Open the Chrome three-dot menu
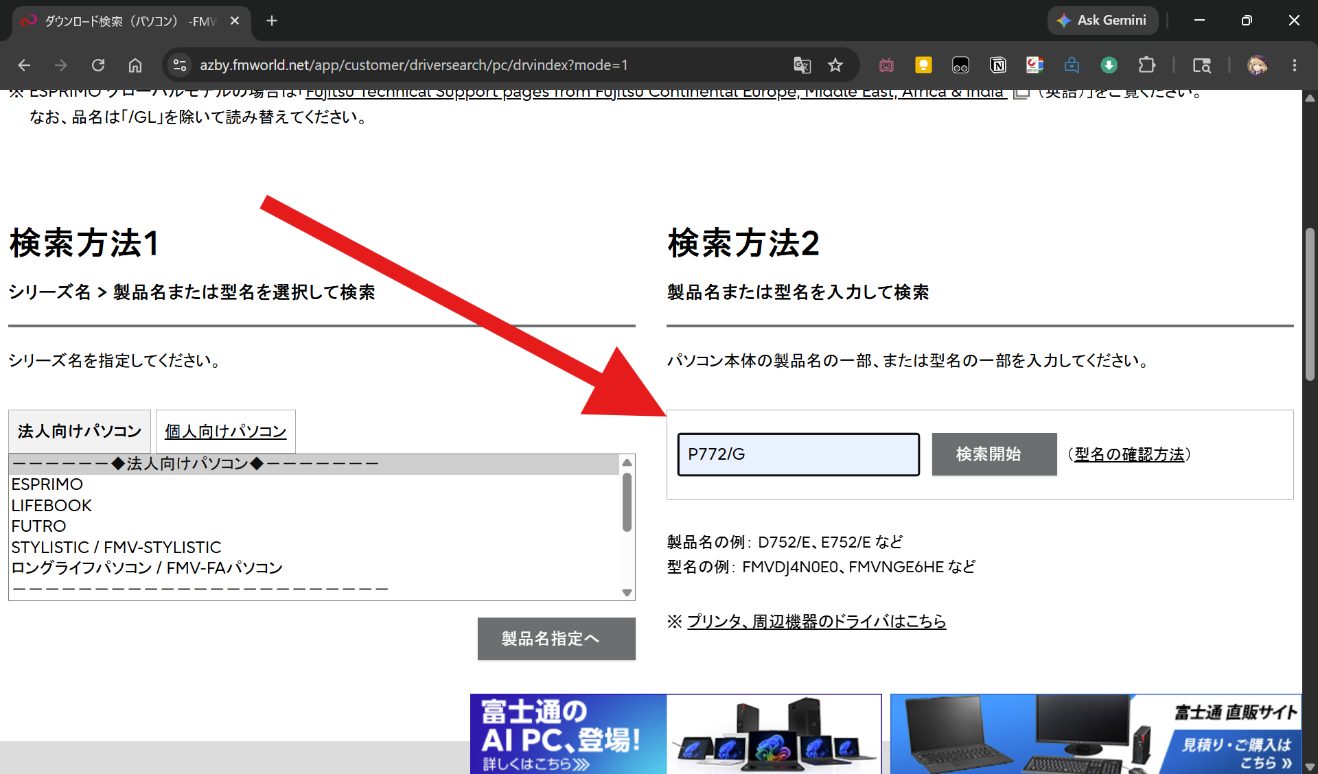This screenshot has width=1318, height=774. (x=1295, y=65)
